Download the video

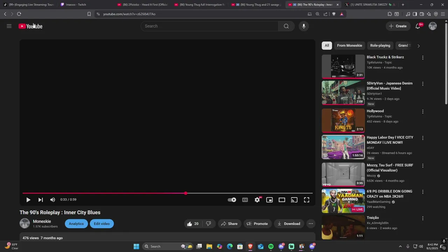point(289,224)
